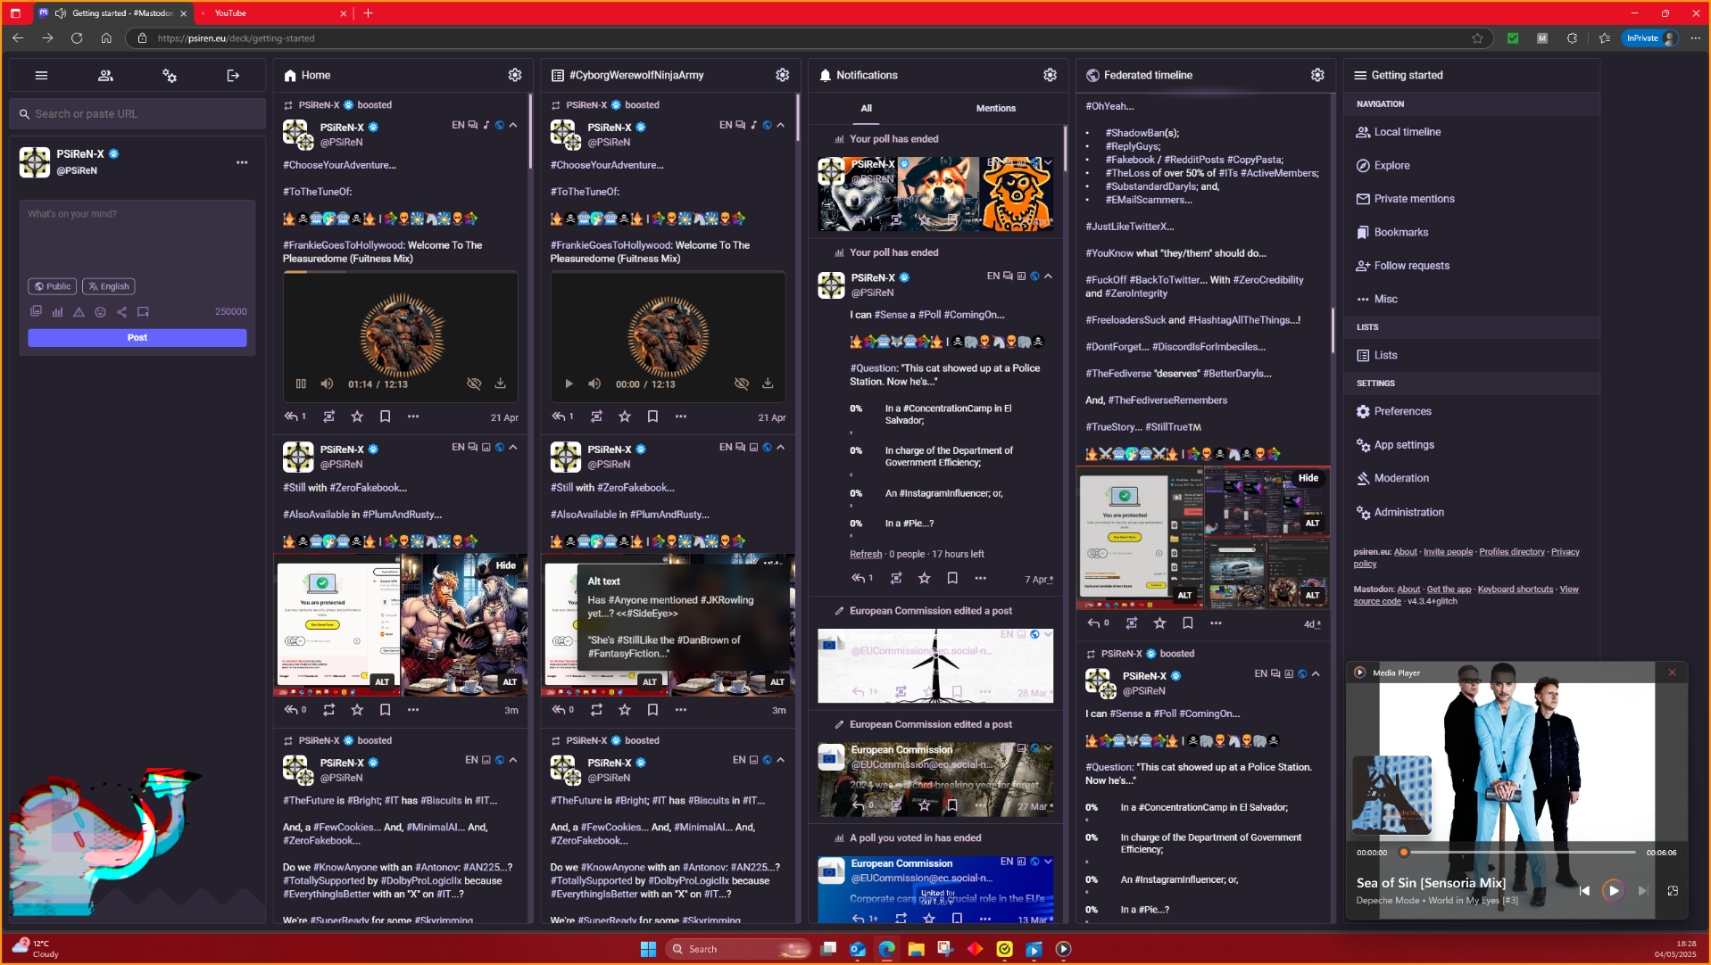The height and width of the screenshot is (965, 1711).
Task: Click the Post button
Action: pyautogui.click(x=137, y=338)
